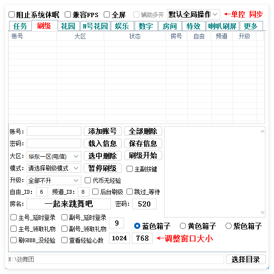The width and height of the screenshot is (274, 274).
Task: Select the 蓝色箱子 radio button
Action: coord(137,226)
